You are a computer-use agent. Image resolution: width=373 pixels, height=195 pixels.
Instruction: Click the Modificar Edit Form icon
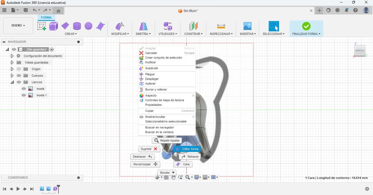pyautogui.click(x=120, y=26)
